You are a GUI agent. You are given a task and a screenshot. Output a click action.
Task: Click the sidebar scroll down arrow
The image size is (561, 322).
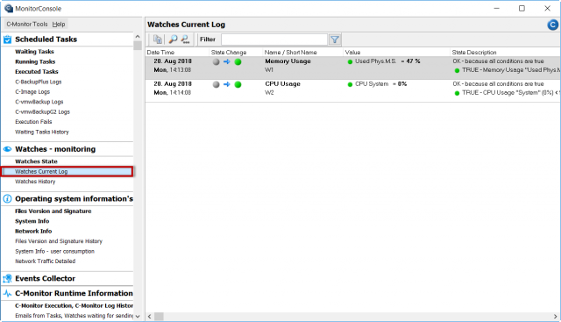click(x=138, y=316)
